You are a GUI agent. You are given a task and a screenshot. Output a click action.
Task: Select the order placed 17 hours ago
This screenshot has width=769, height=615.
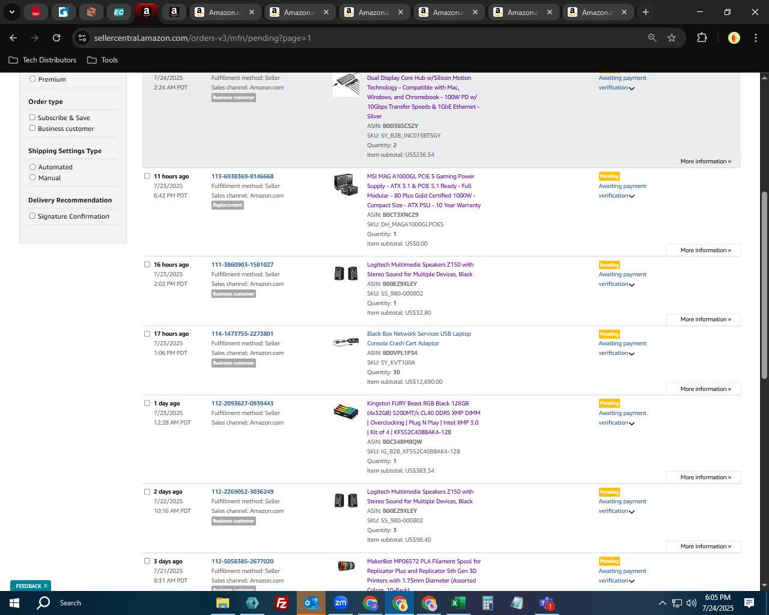tap(147, 333)
